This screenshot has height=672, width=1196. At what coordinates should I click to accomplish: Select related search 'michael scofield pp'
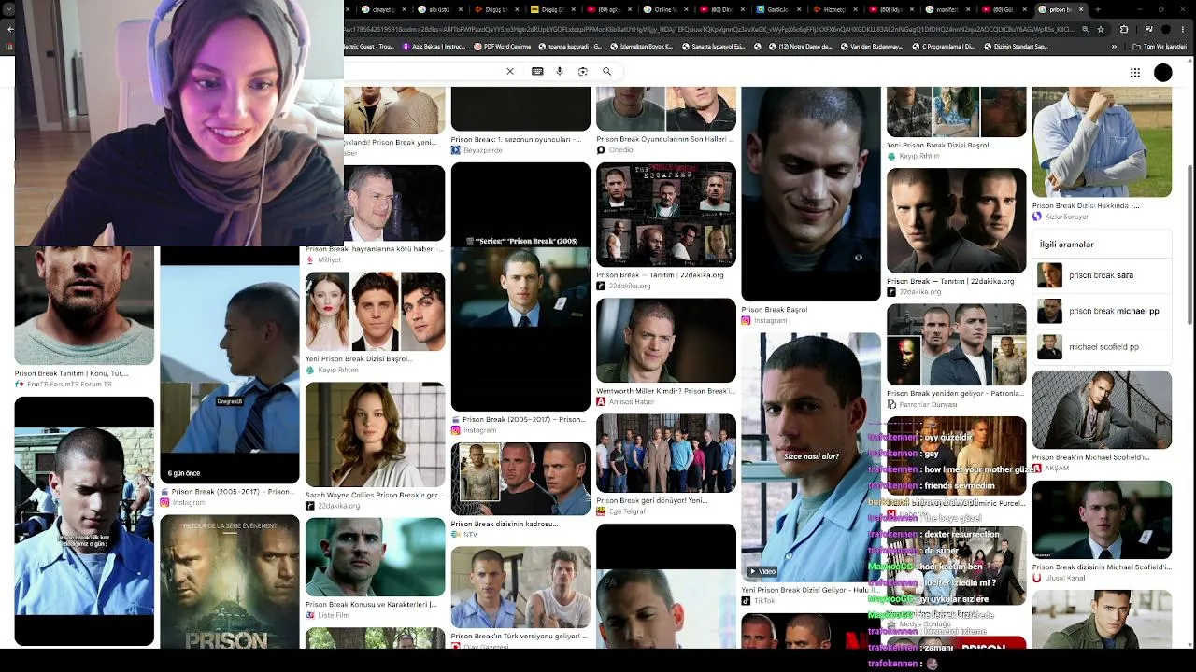[1103, 346]
